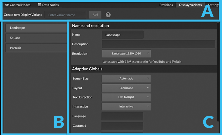
Task: Open the Screen Size Automatic dropdown
Action: (x=126, y=79)
